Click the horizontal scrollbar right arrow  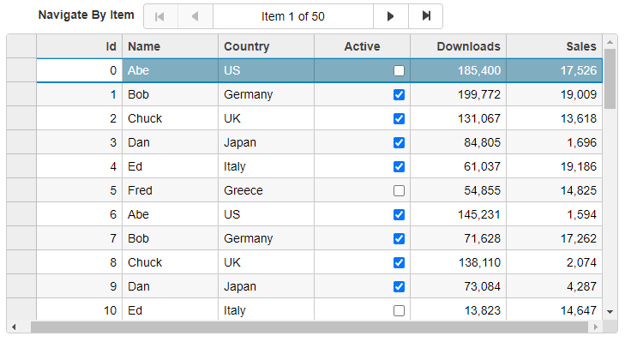coord(596,327)
